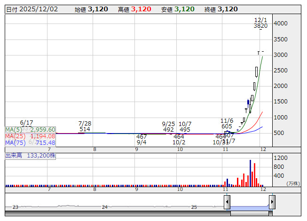The image size is (307, 221).
Task: Select the MA(5) legend entry
Action: pyautogui.click(x=31, y=130)
